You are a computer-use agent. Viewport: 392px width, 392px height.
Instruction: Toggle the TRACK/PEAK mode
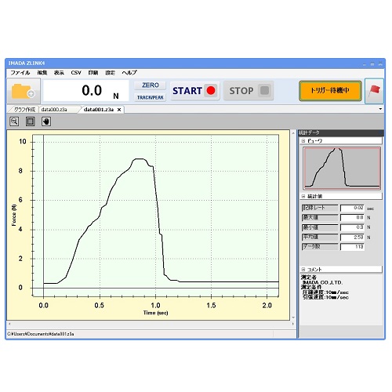pos(150,97)
